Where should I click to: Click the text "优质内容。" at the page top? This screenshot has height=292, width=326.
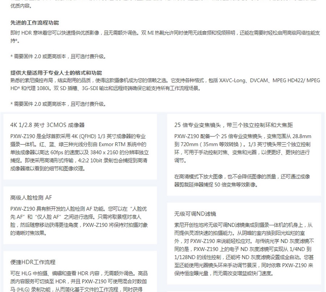(21, 6)
